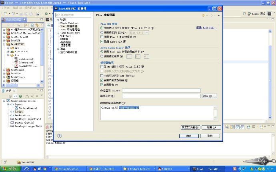Expand the TestVibrate project node
Viewport: 276px width, 172px height.
4,77
